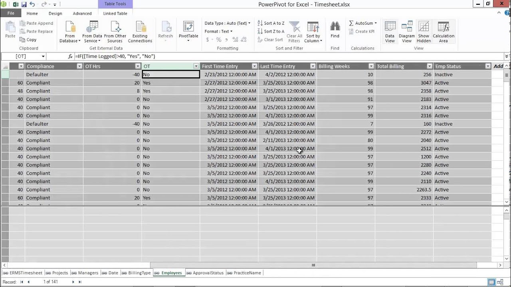Open the ApprovalStatus table tab
Viewport: 511px width, 287px height.
pos(205,273)
